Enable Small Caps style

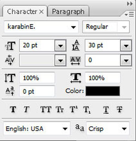tap(60, 109)
